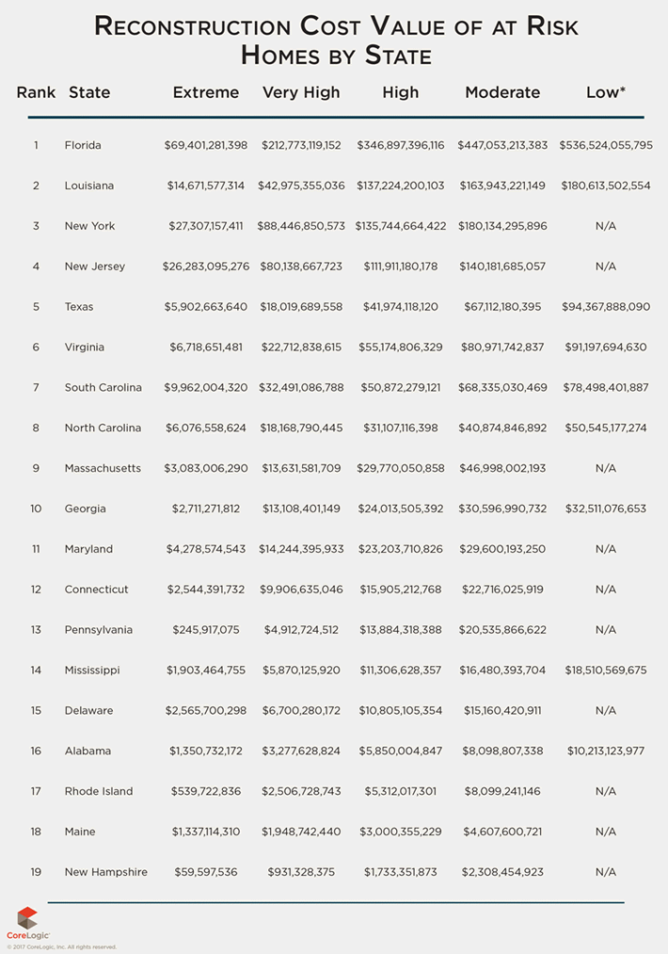Viewport: 668px width, 954px height.
Task: Select Florida Low value $536,524,055,795
Action: click(606, 145)
